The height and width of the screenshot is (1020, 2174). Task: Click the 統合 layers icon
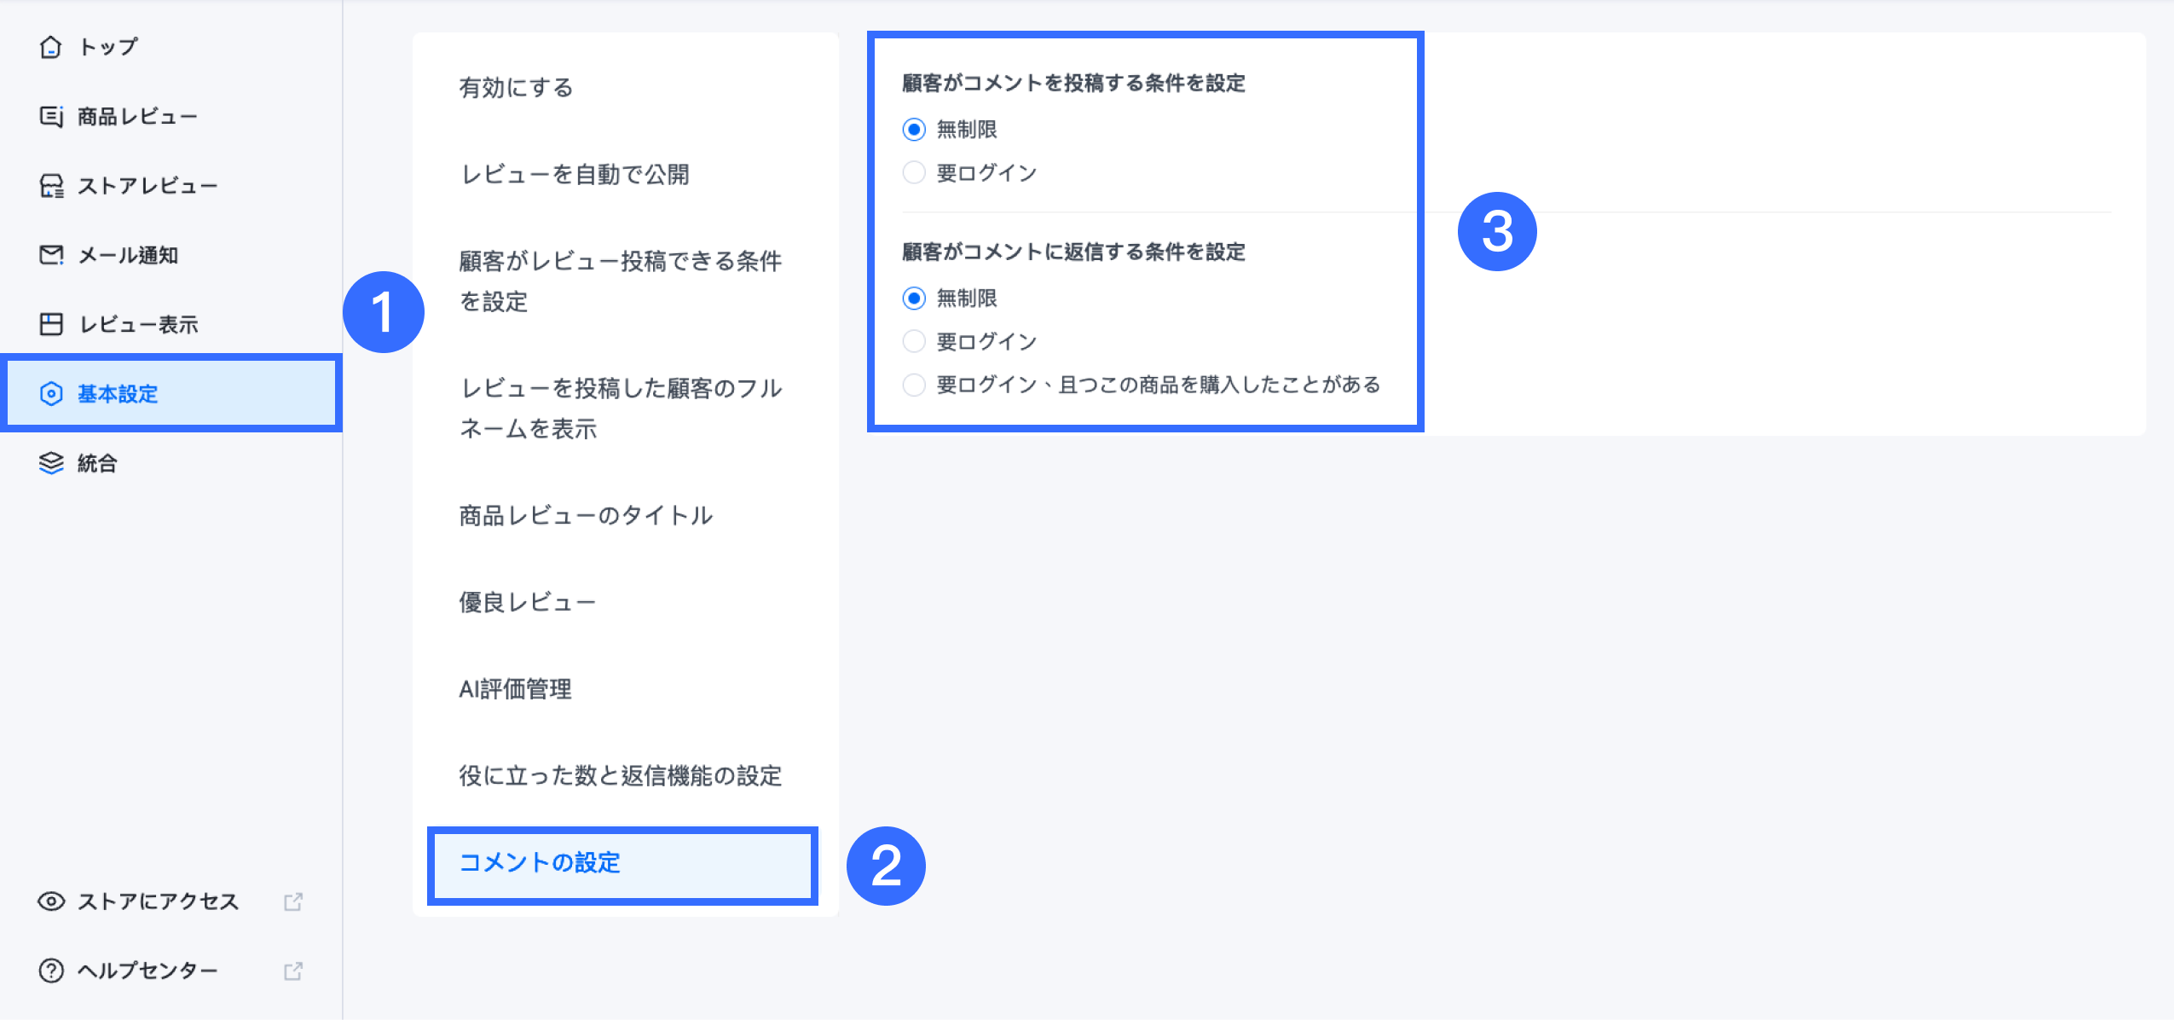point(51,463)
